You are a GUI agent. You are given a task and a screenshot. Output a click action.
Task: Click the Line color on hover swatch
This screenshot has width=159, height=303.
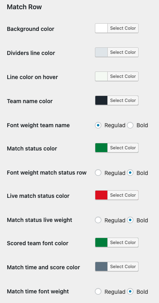coord(101,76)
